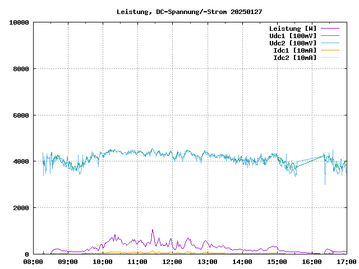The width and height of the screenshot is (359, 269).
Task: Click the 8000 y-axis tick label
Action: (21, 69)
